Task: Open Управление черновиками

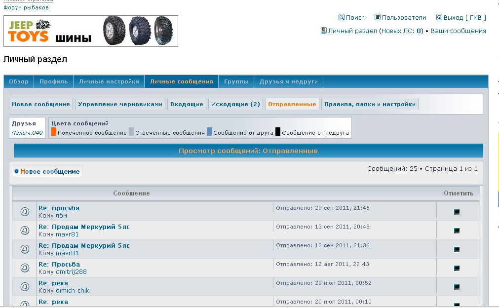Action: (x=120, y=104)
